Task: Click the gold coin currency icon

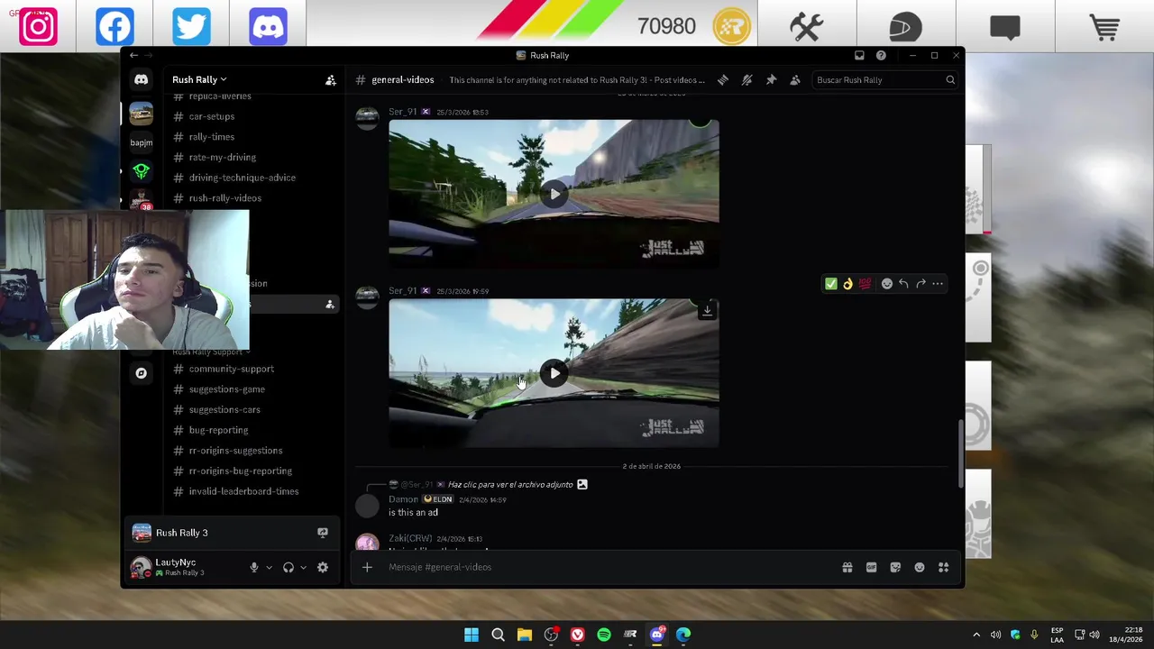Action: point(732,26)
